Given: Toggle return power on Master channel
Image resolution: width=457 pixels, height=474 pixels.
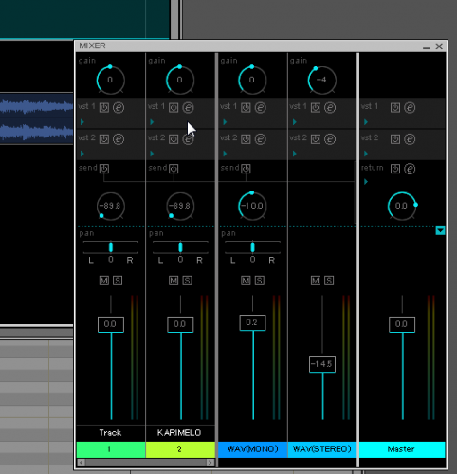Looking at the screenshot, I should (395, 169).
